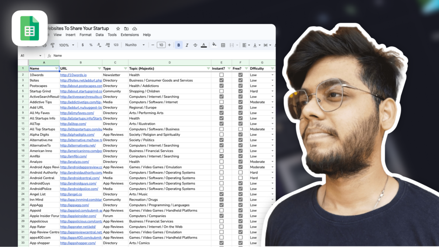Image resolution: width=439 pixels, height=247 pixels.
Task: Open text wrapping options
Action: (x=267, y=45)
